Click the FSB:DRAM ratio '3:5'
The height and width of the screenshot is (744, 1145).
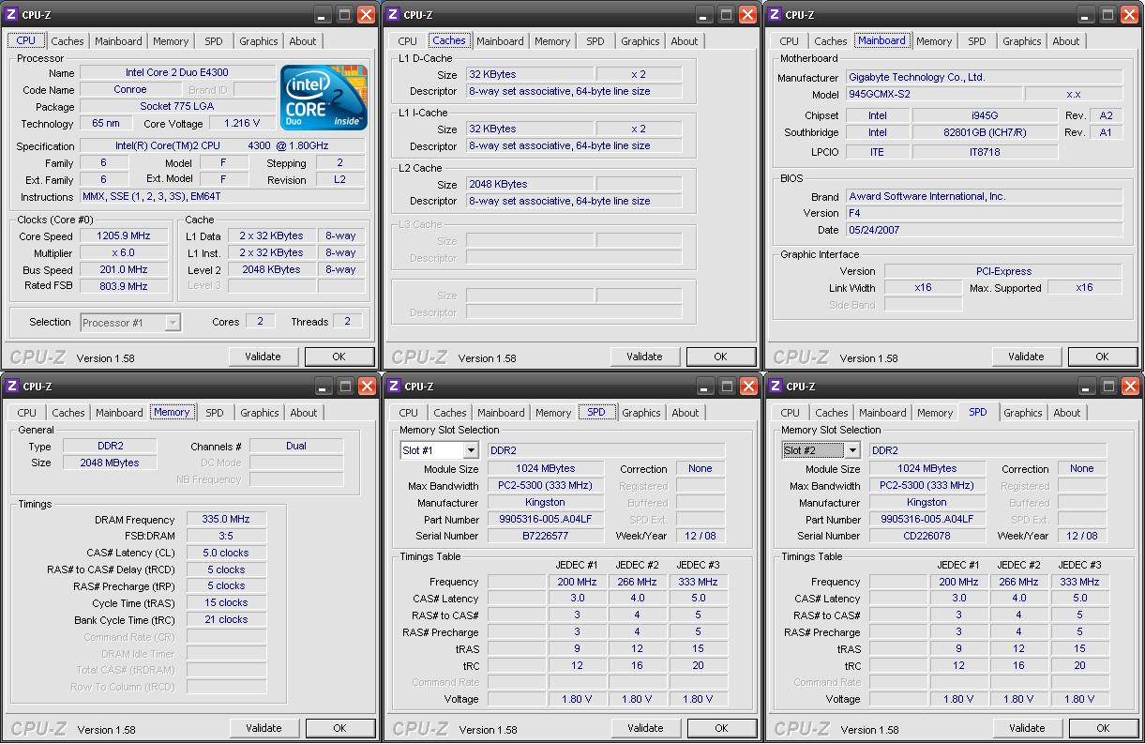click(226, 537)
